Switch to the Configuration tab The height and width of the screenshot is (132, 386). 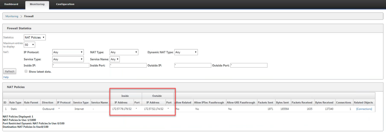tap(65, 4)
